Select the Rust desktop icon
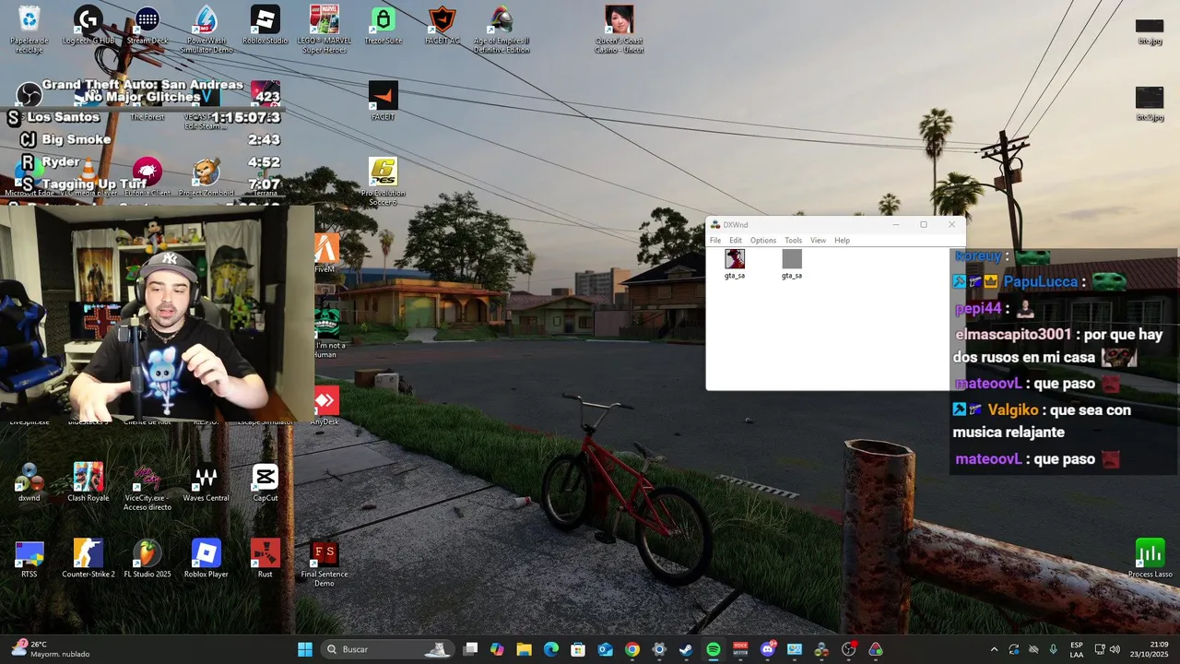Screen dimensions: 1180x664 click(265, 559)
